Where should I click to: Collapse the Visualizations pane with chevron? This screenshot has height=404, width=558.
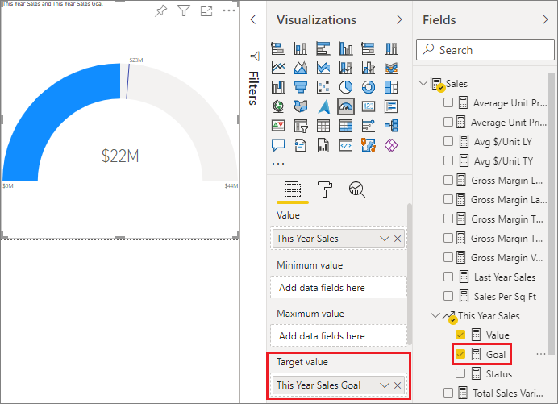(398, 19)
